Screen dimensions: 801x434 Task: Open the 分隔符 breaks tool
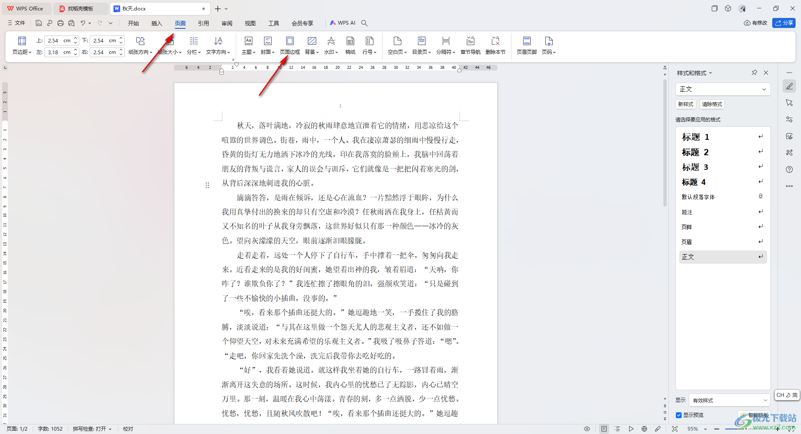(446, 45)
